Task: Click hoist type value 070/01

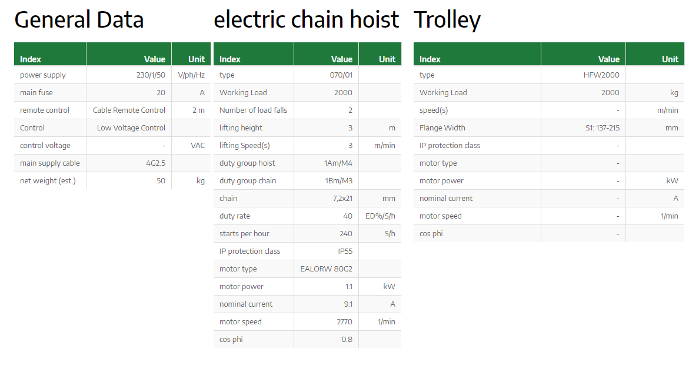Action: pyautogui.click(x=341, y=75)
